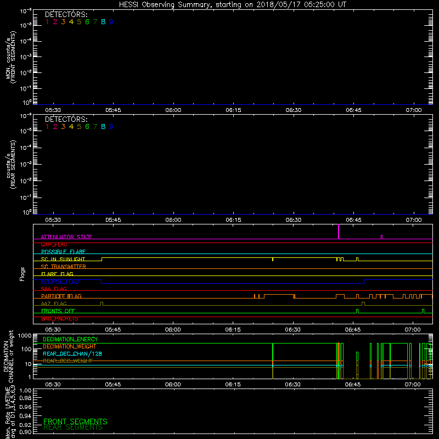
Task: Select orange detector 3 in front segments legend
Action: [63, 22]
